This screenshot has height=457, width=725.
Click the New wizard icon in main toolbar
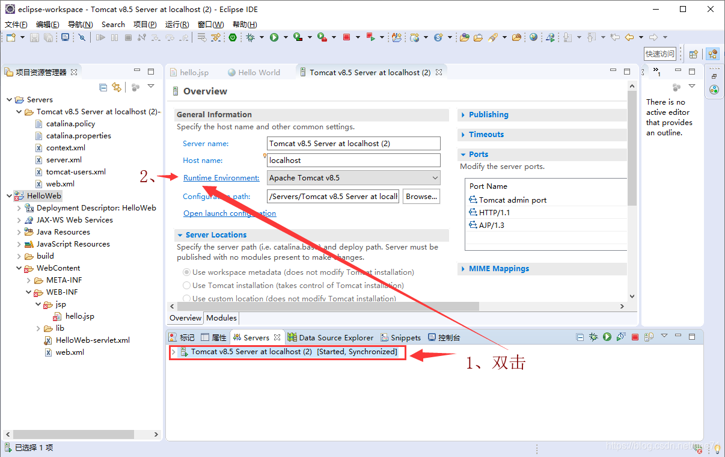pos(11,37)
